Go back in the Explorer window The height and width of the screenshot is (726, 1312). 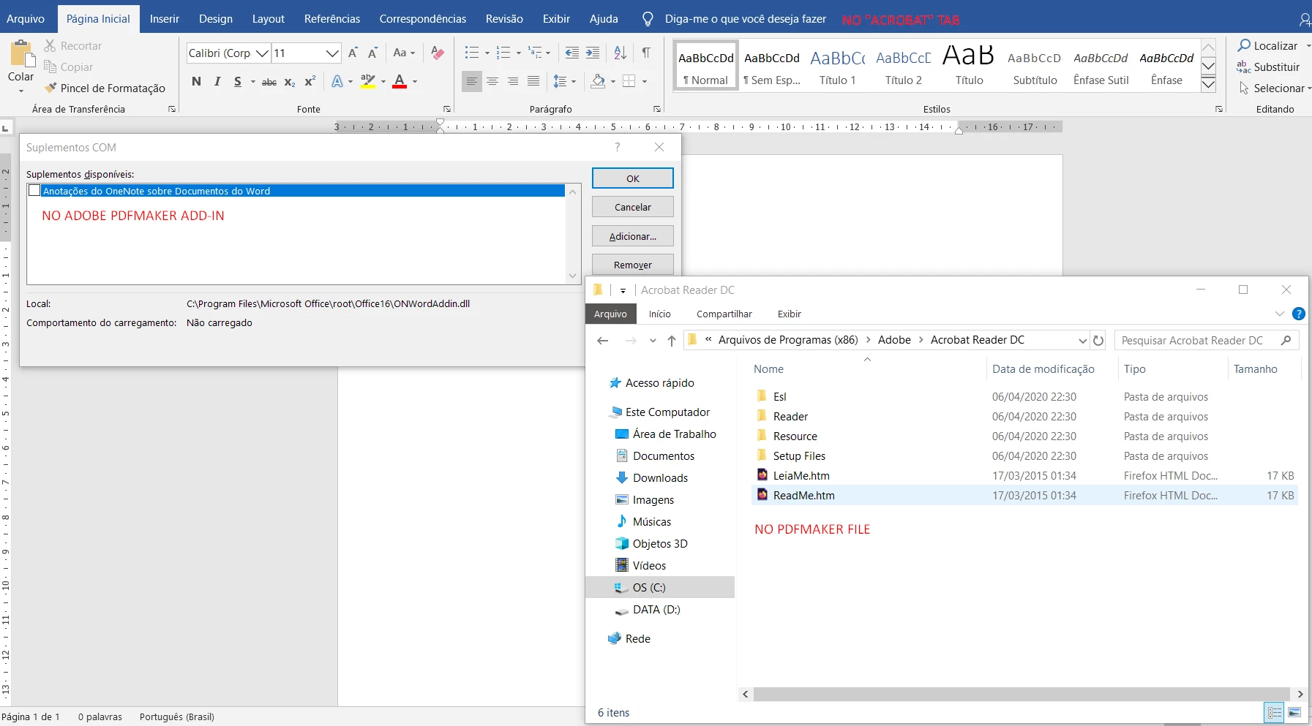click(x=603, y=341)
